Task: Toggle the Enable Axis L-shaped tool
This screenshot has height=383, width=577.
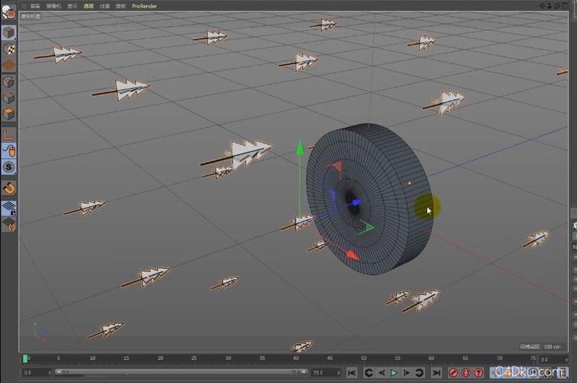Action: pyautogui.click(x=9, y=134)
